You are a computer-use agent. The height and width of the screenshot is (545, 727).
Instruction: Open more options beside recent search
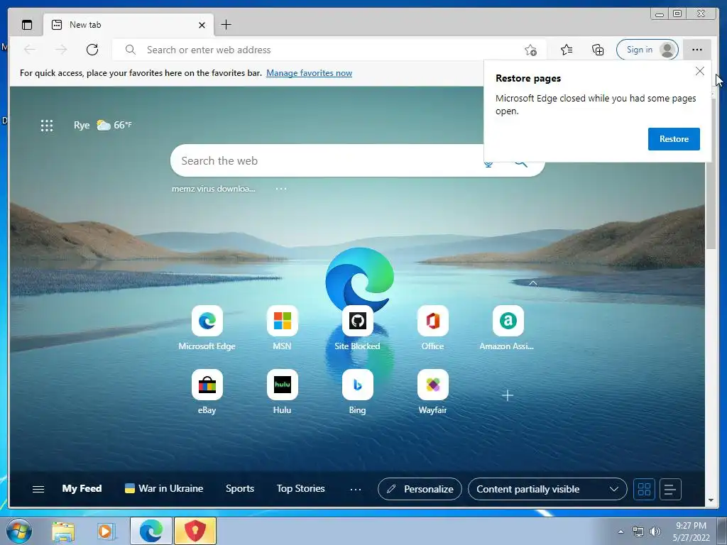(281, 189)
